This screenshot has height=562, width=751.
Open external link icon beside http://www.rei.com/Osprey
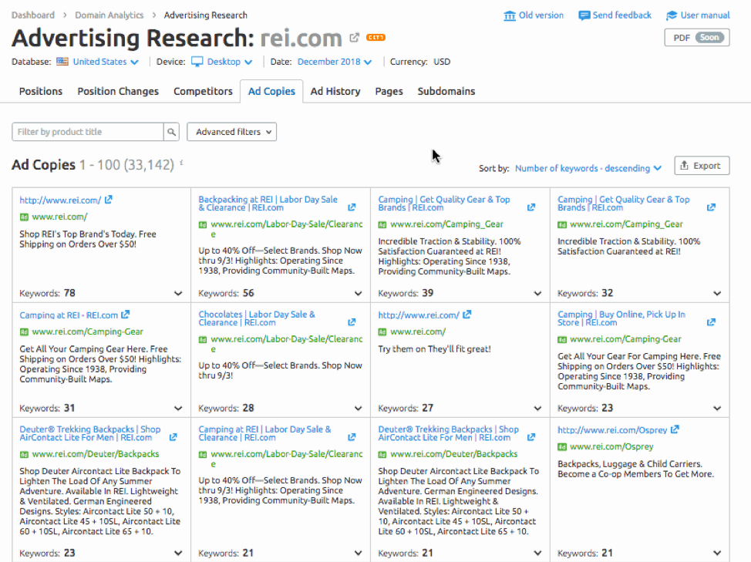click(x=675, y=429)
